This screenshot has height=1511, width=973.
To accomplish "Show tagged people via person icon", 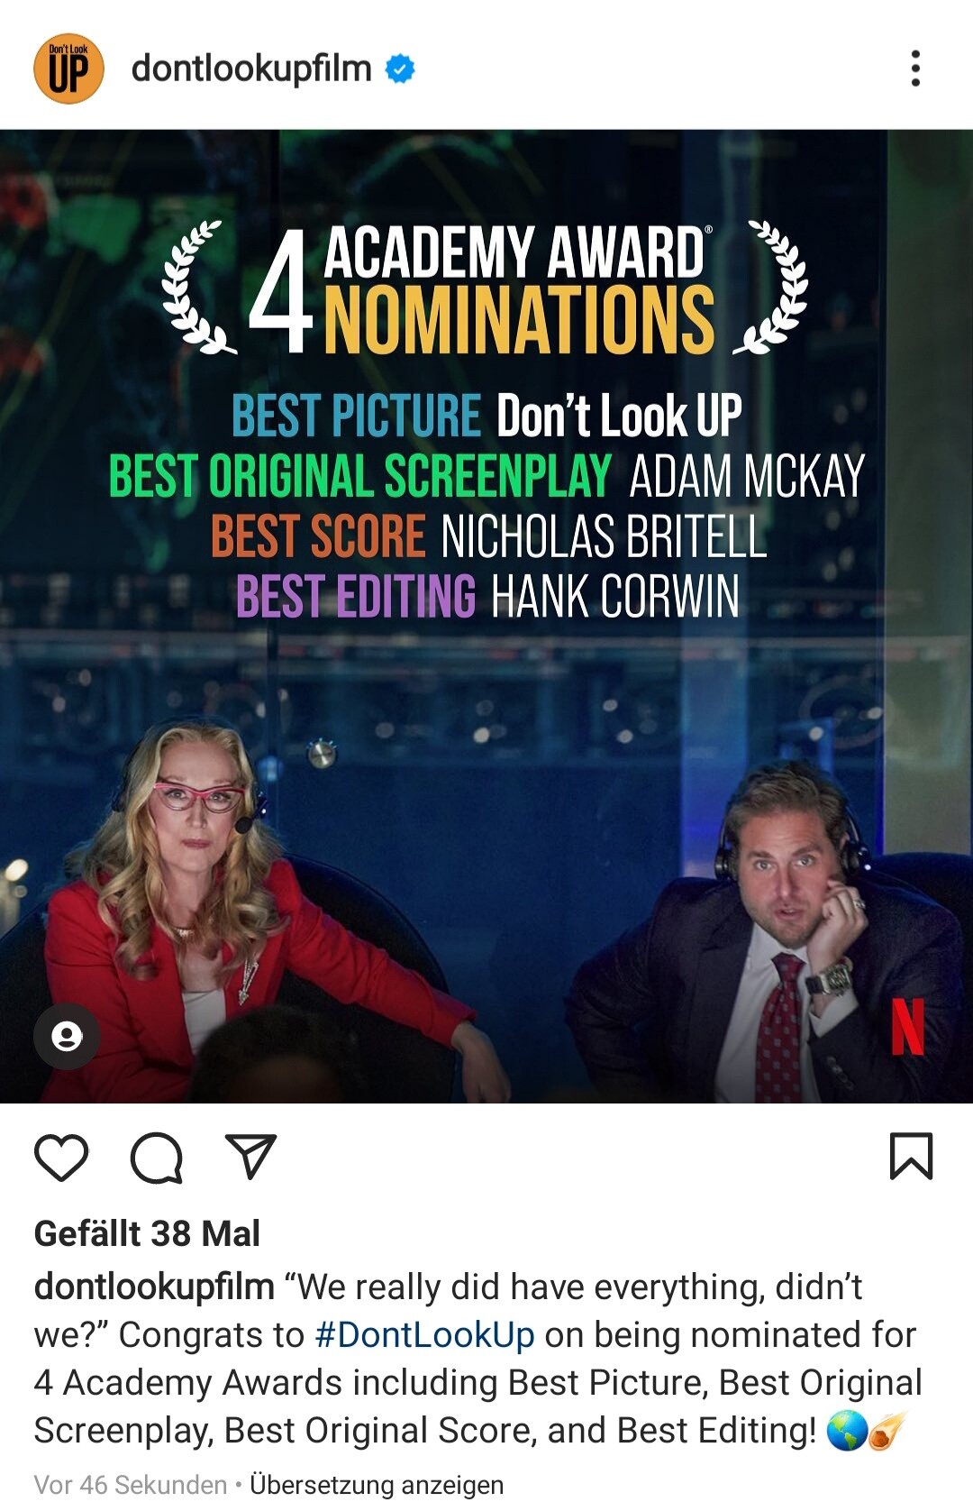I will click(67, 1036).
